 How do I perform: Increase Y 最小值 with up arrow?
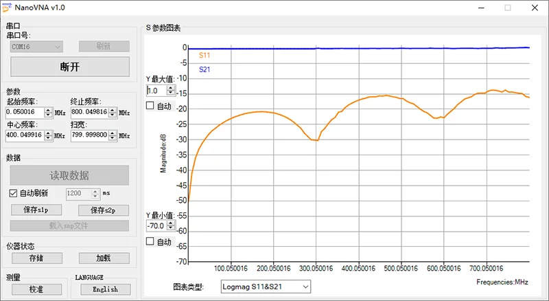[x=171, y=223]
